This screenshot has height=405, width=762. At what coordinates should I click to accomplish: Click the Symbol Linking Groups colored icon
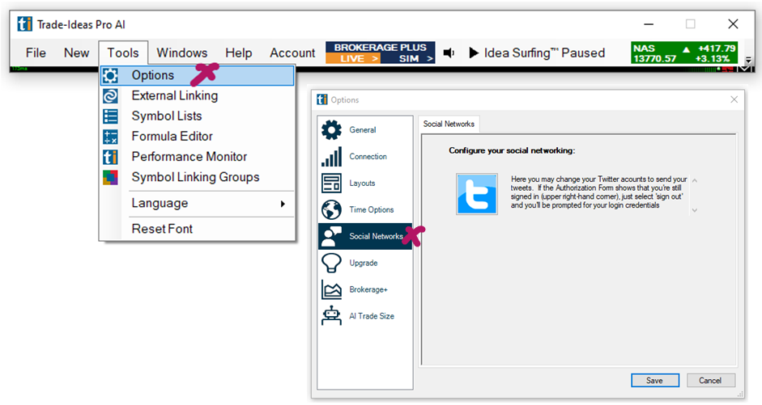(110, 178)
